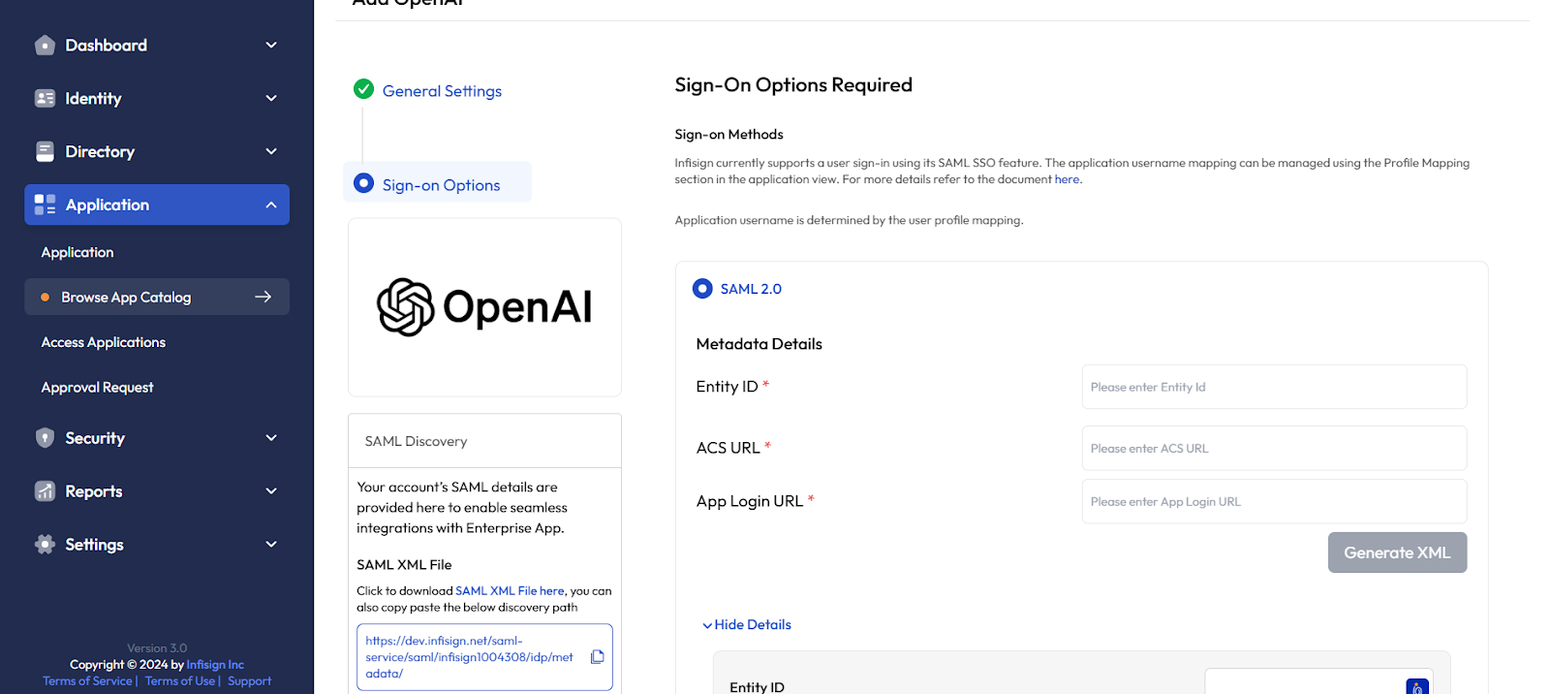
Task: Click the green General Settings checkmark
Action: click(364, 89)
